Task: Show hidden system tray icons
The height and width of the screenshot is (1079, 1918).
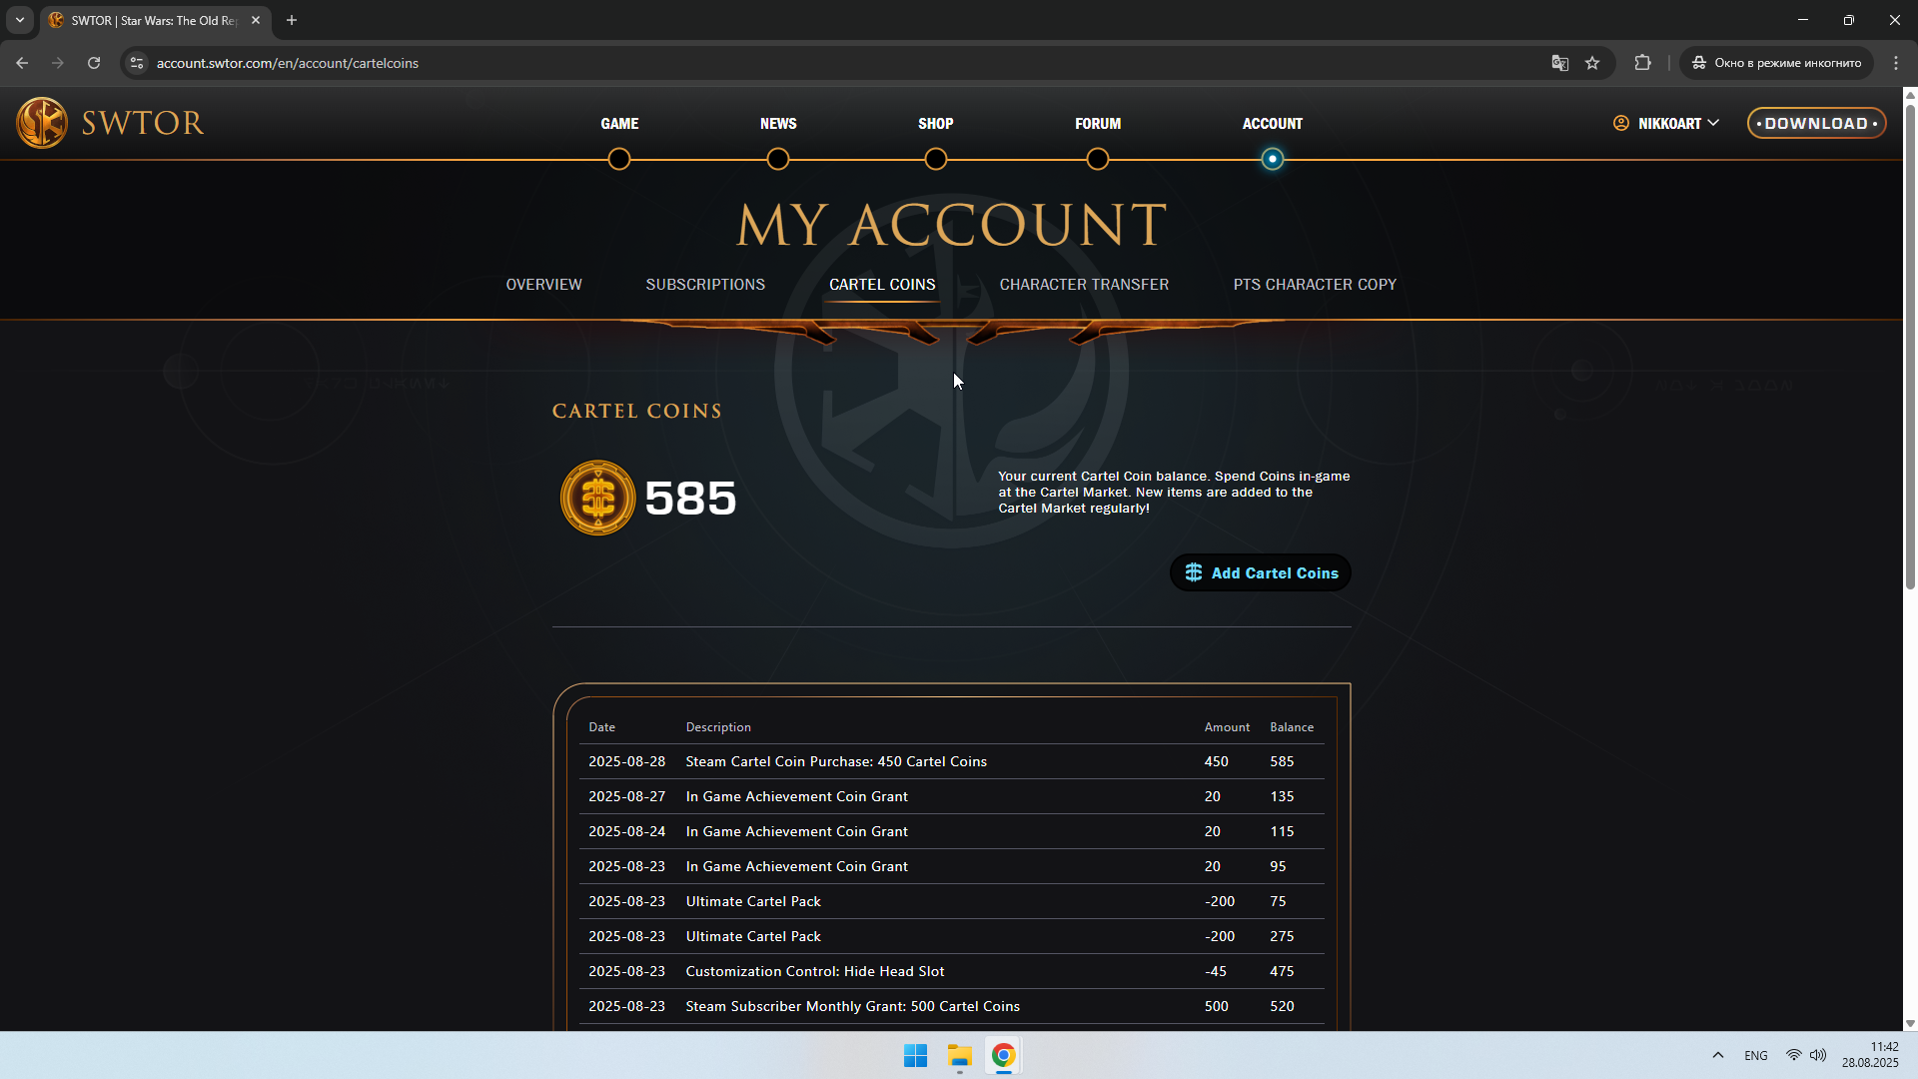Action: (1718, 1056)
